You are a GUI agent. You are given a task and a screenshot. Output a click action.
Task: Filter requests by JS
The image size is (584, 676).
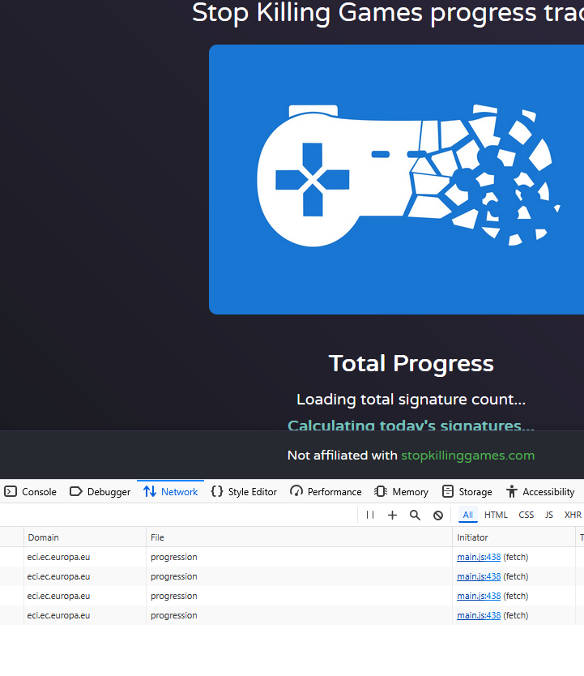548,515
